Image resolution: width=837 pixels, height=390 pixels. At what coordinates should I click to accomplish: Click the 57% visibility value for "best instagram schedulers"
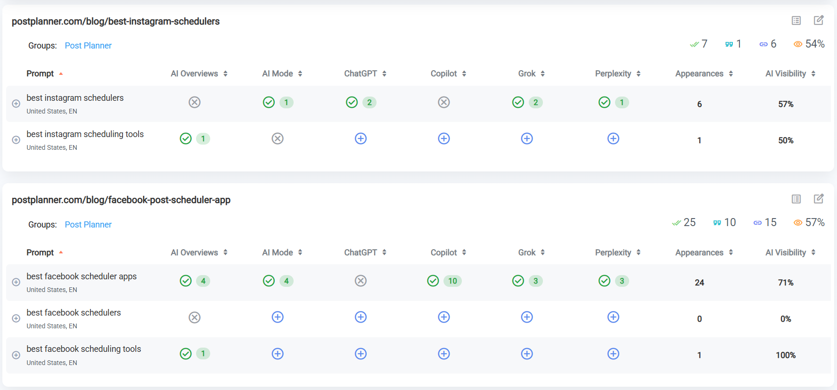pyautogui.click(x=786, y=104)
